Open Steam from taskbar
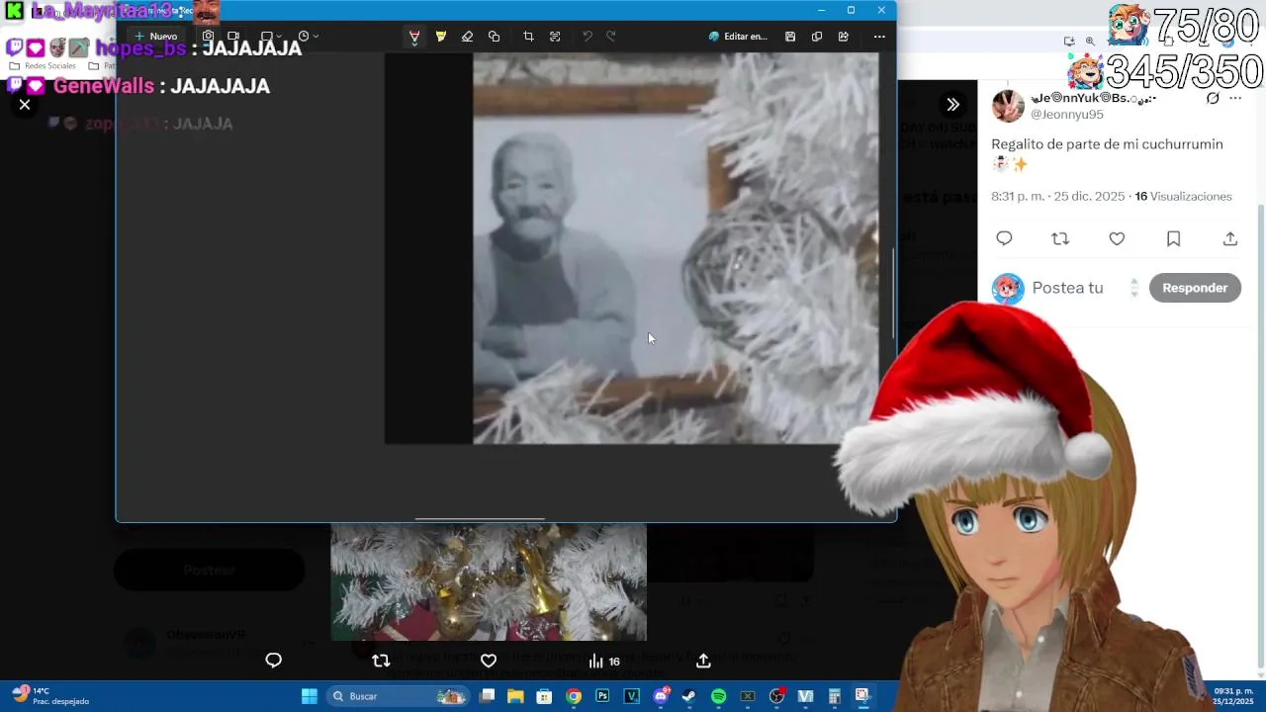The height and width of the screenshot is (712, 1266). pyautogui.click(x=689, y=696)
